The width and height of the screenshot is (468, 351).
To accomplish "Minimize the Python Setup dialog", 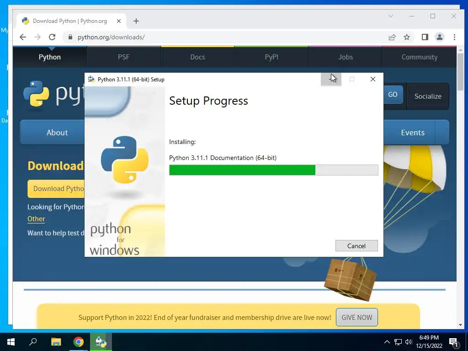I will 331,79.
